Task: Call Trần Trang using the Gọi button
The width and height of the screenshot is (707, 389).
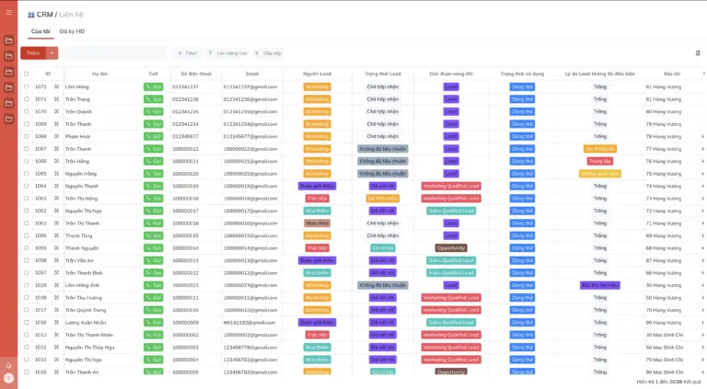Action: 154,99
